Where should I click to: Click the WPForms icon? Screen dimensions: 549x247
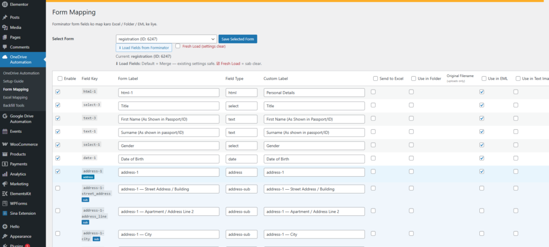click(x=5, y=203)
